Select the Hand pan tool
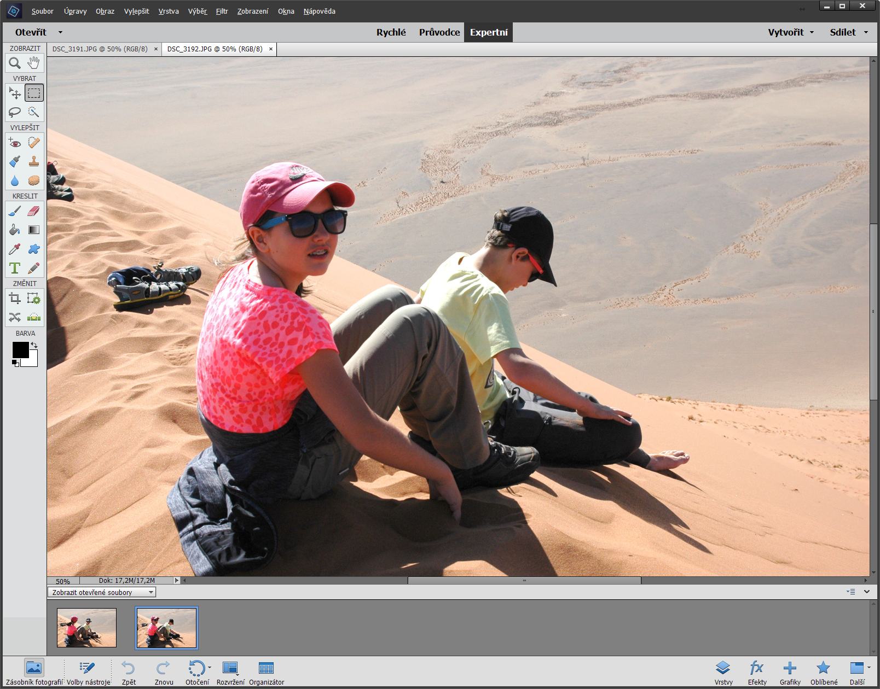The height and width of the screenshot is (689, 880). tap(34, 63)
